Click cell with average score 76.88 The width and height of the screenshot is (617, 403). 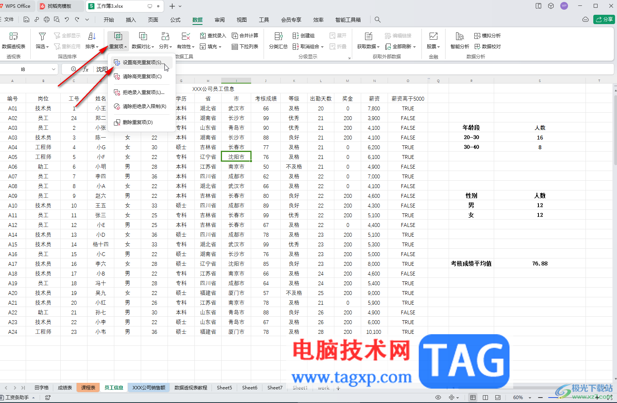coord(540,263)
